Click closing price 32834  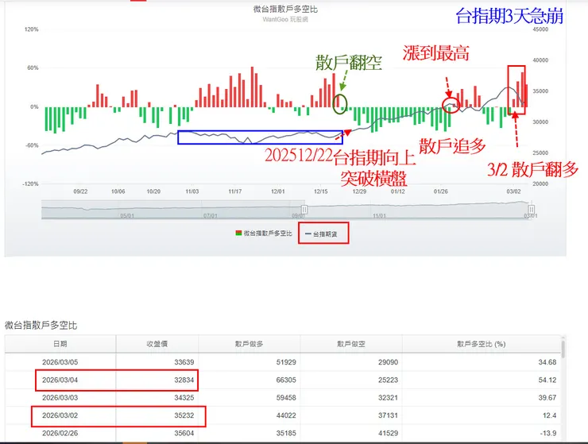coord(184,380)
